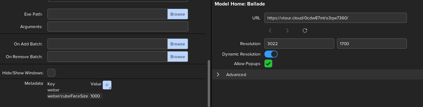Browse for On Add Batch file
This screenshot has height=107, width=423.
[178, 44]
